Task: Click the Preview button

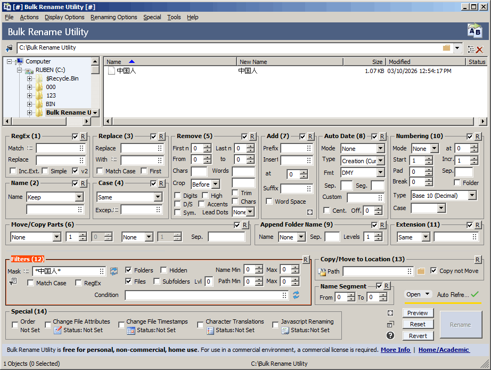Action: click(418, 313)
